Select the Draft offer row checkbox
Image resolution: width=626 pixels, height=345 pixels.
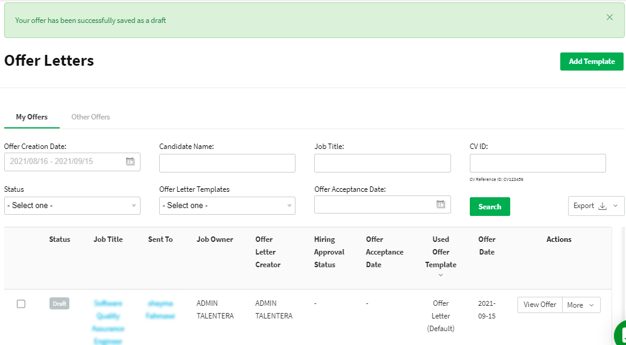(21, 304)
